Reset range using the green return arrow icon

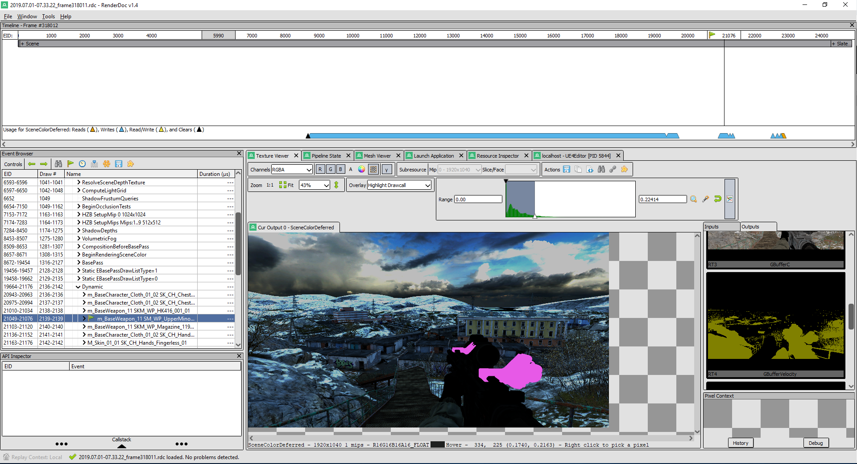[x=717, y=199]
